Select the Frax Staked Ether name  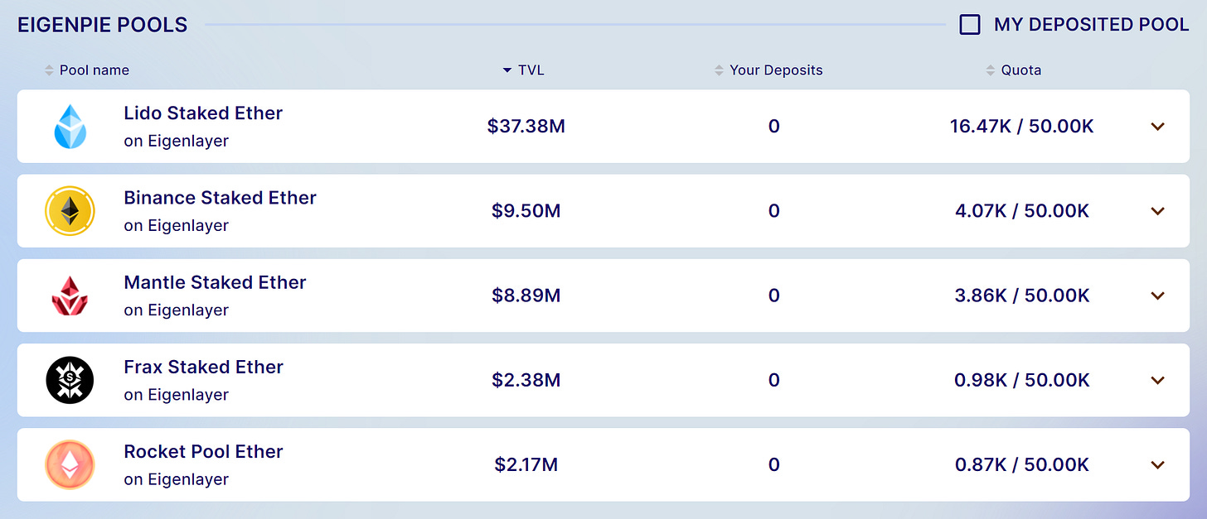pyautogui.click(x=203, y=367)
